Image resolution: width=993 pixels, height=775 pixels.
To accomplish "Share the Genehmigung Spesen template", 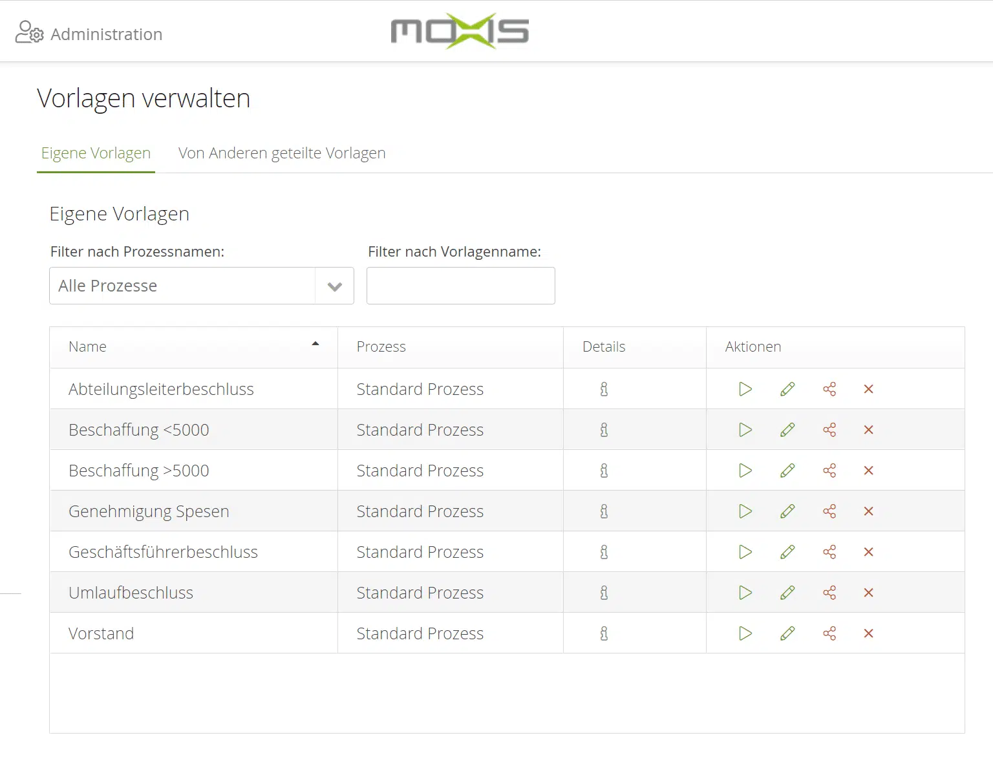I will (x=829, y=511).
